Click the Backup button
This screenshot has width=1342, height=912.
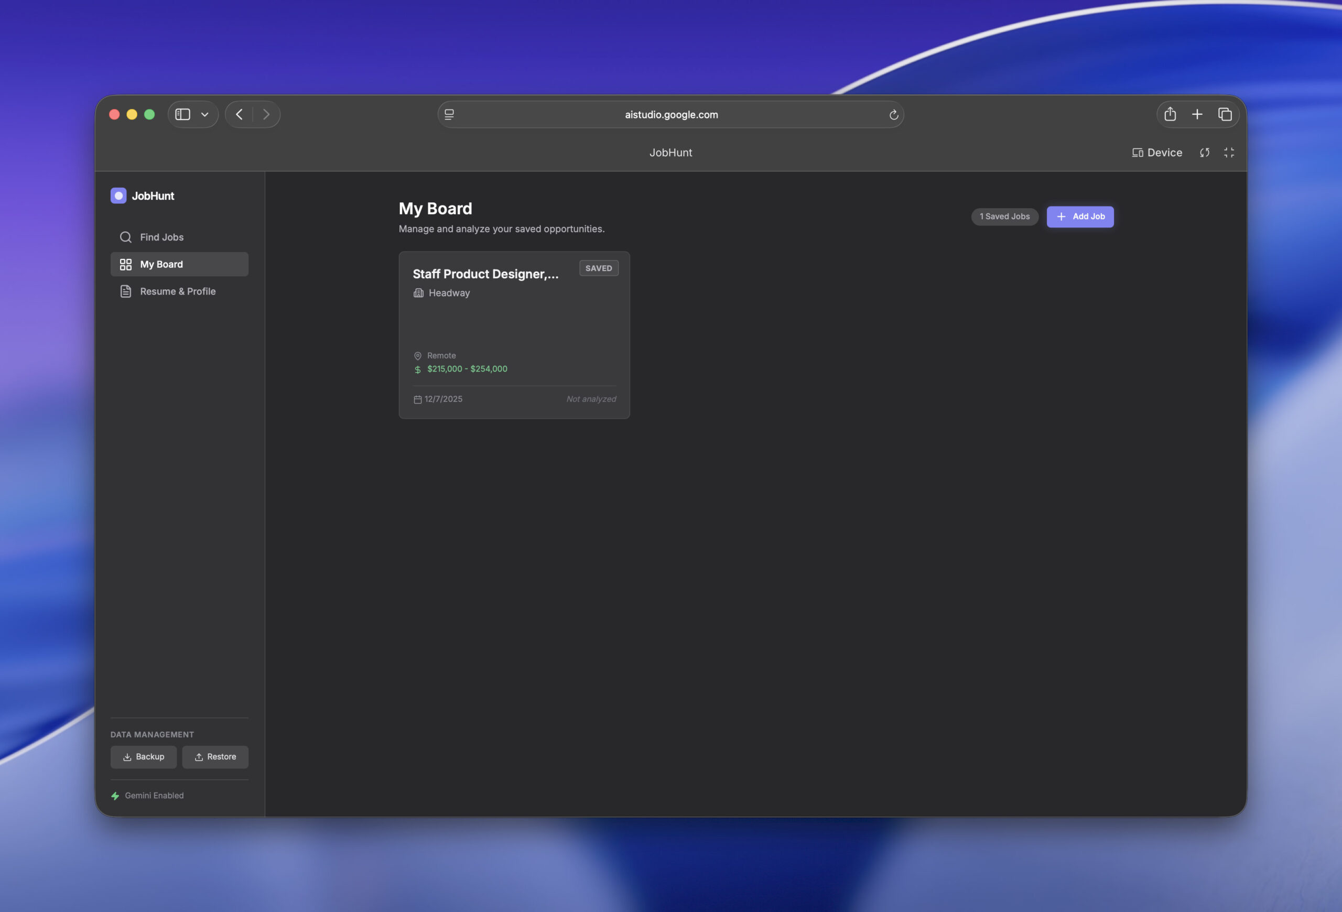[143, 757]
